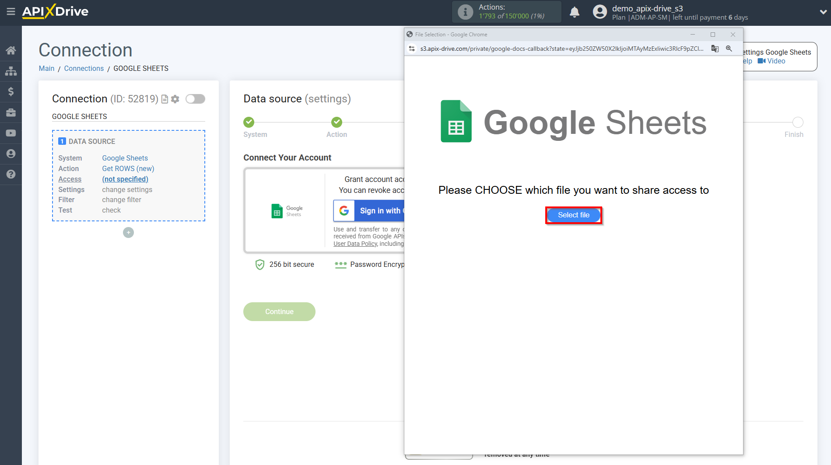Open the user profile icon in sidebar
The height and width of the screenshot is (465, 831).
[11, 154]
